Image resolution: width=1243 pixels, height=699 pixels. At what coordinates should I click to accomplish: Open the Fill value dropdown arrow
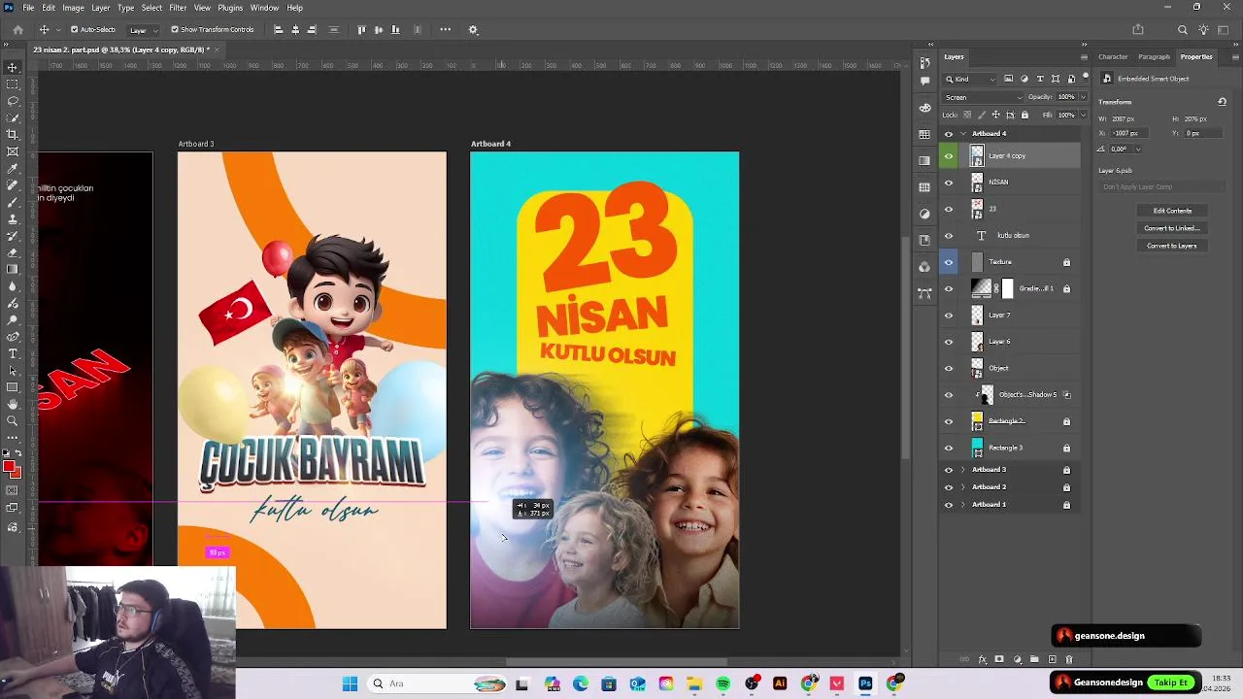(1083, 115)
